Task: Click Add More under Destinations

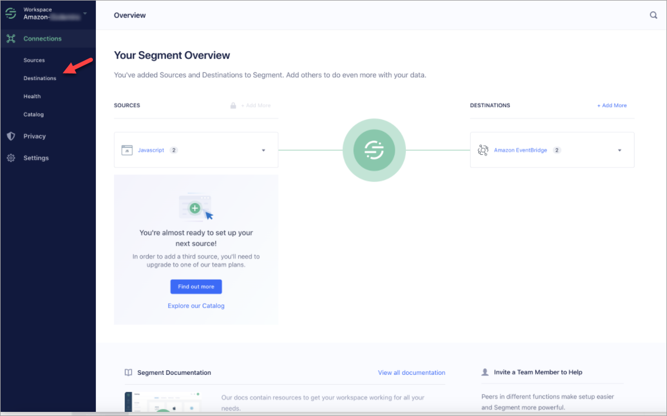Action: point(612,105)
